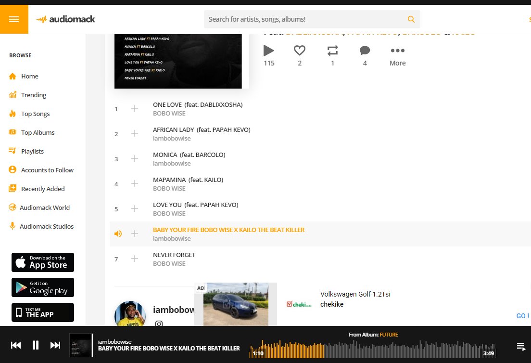Open iambobowise artist name in player
The image size is (531, 363).
click(x=115, y=342)
